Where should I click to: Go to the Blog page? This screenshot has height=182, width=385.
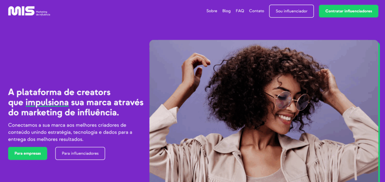(x=226, y=11)
